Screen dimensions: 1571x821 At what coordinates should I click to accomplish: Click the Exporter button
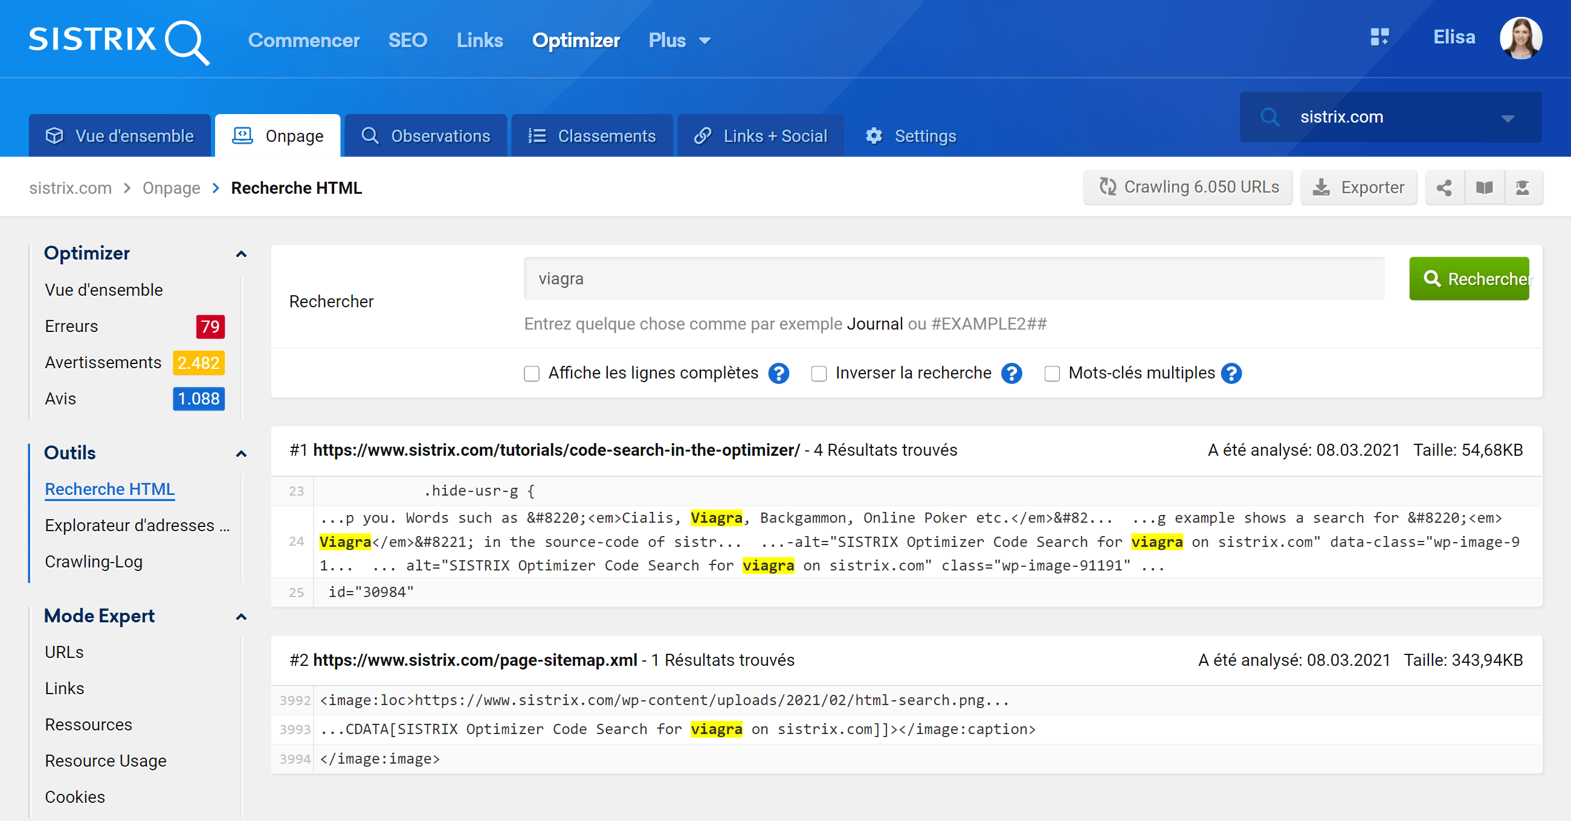[1359, 188]
